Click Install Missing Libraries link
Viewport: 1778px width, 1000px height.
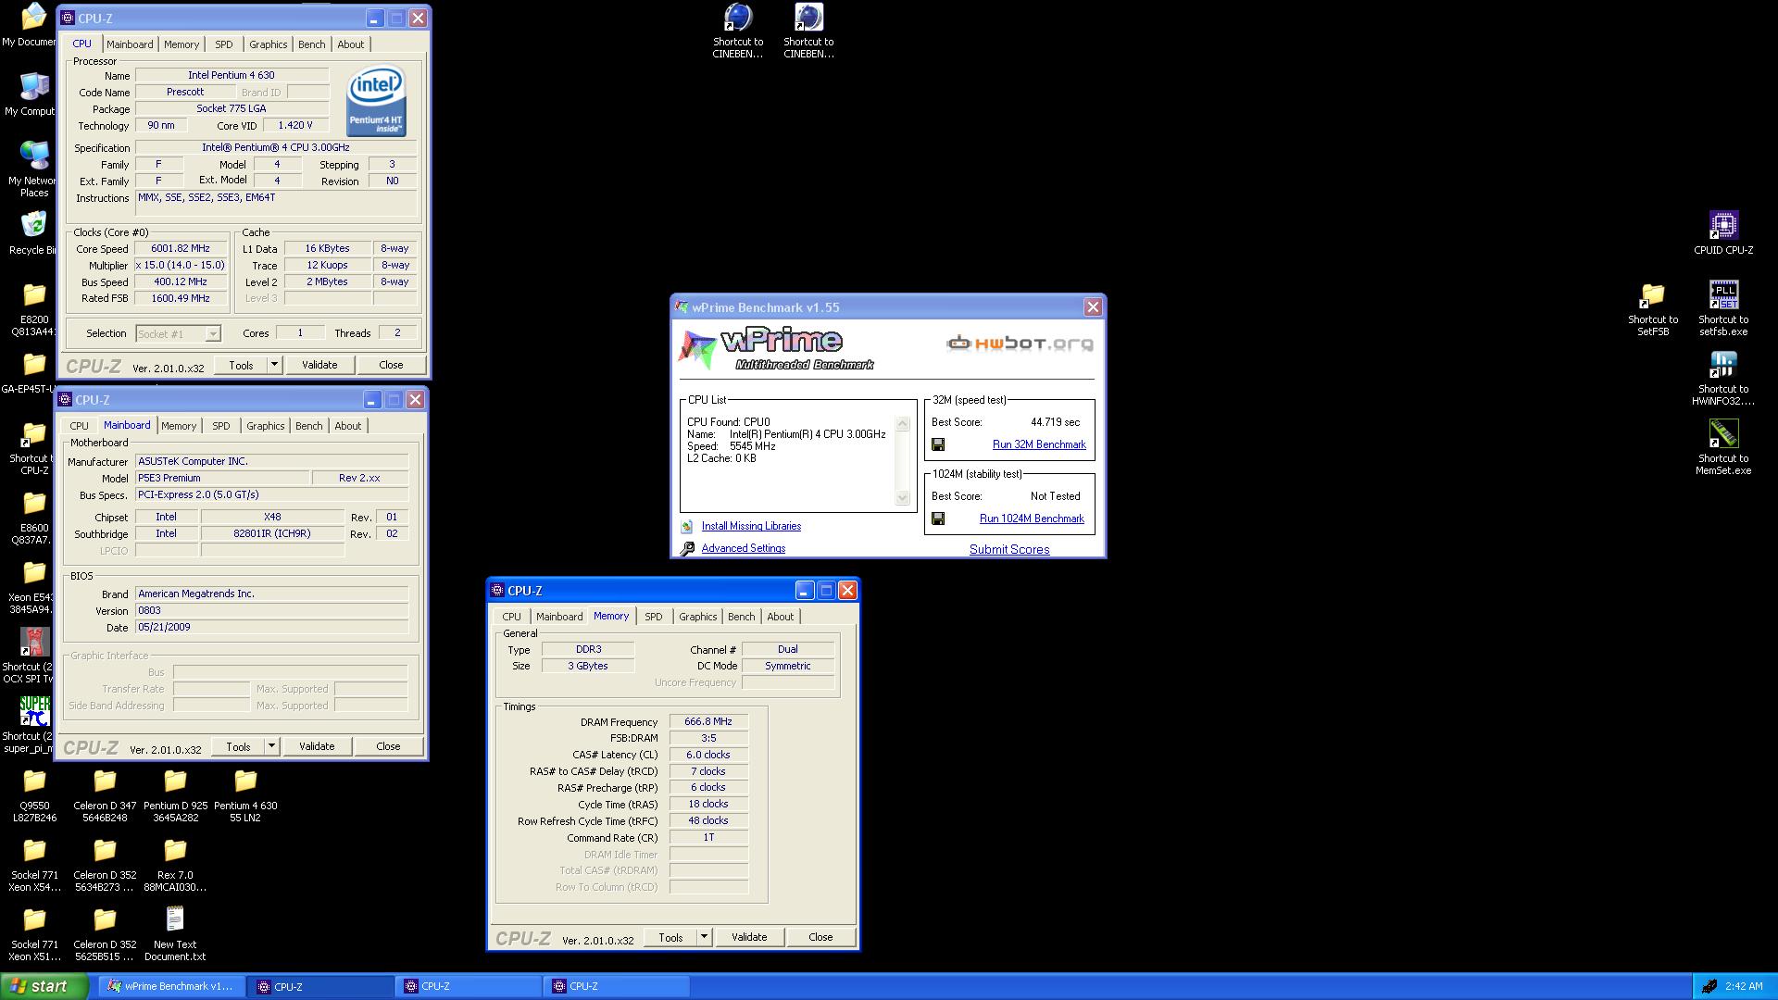(x=751, y=526)
